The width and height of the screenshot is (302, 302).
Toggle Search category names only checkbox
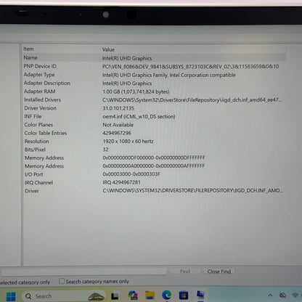62,281
